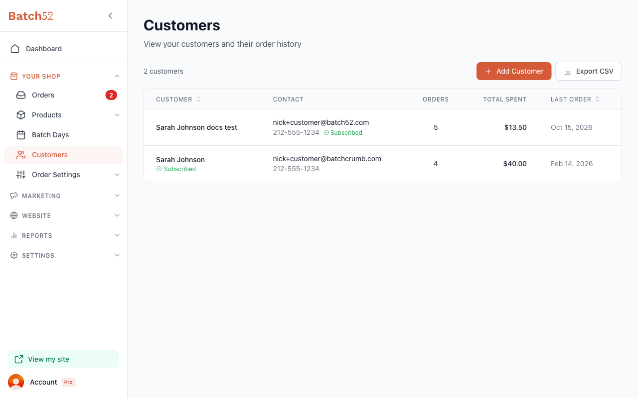Click the Pro plan badge
The height and width of the screenshot is (398, 638).
click(x=68, y=382)
